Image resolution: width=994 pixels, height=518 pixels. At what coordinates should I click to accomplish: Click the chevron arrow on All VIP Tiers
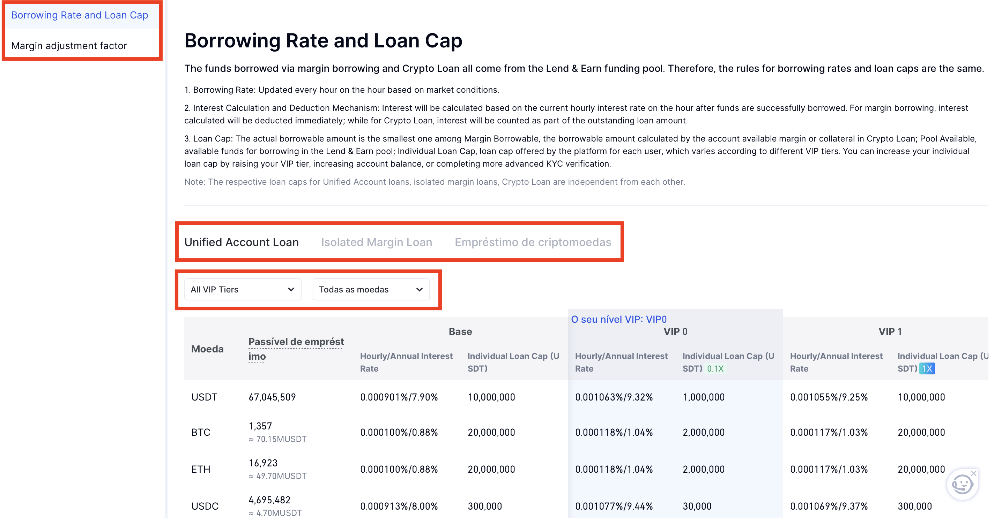[x=291, y=289]
